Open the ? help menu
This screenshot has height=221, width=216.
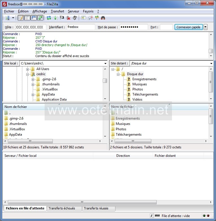[x=98, y=11]
